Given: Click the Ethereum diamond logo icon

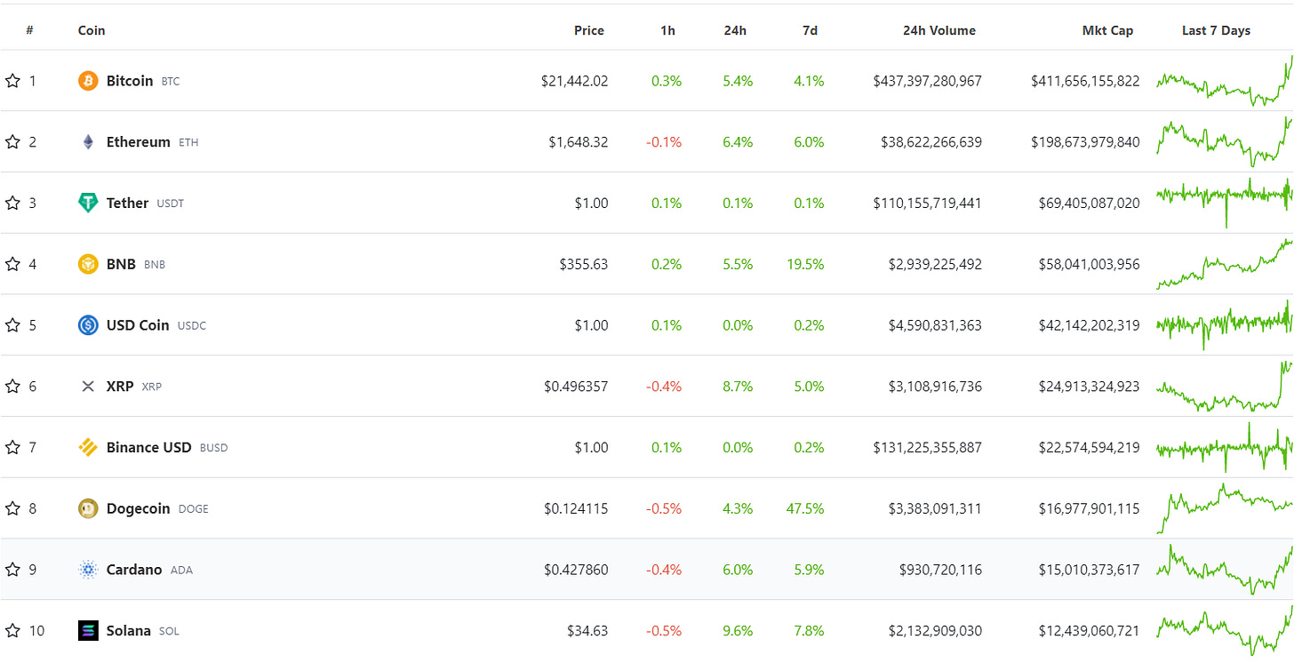Looking at the screenshot, I should pos(88,142).
